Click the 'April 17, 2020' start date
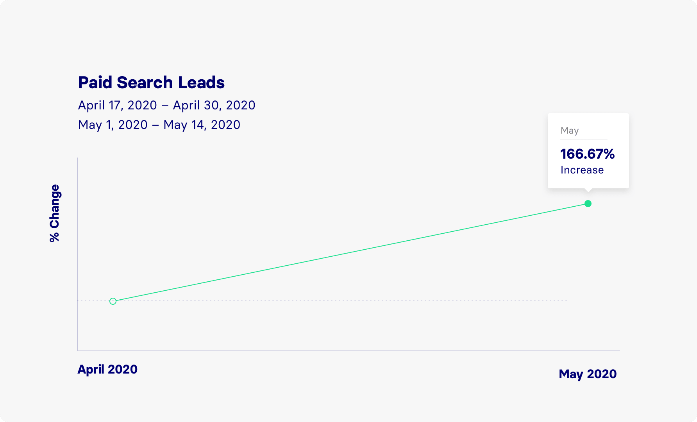This screenshot has width=697, height=422. pos(117,105)
